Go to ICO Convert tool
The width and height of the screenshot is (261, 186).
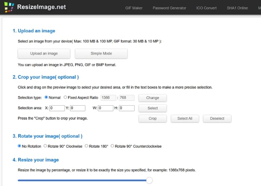pyautogui.click(x=206, y=8)
